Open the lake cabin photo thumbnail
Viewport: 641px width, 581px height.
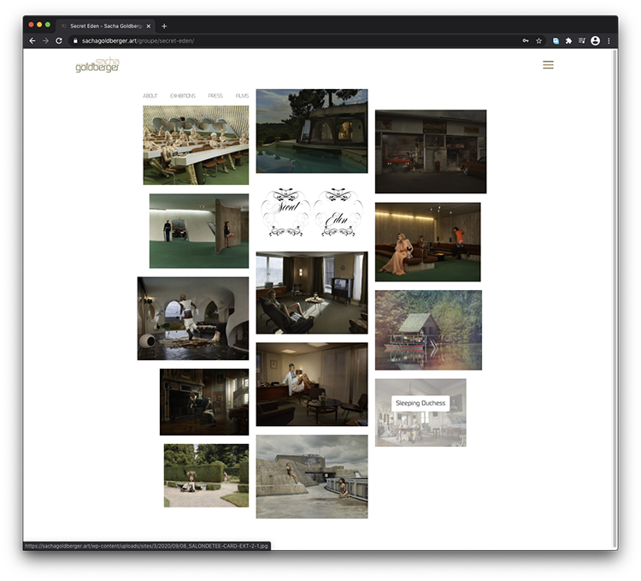pos(428,330)
